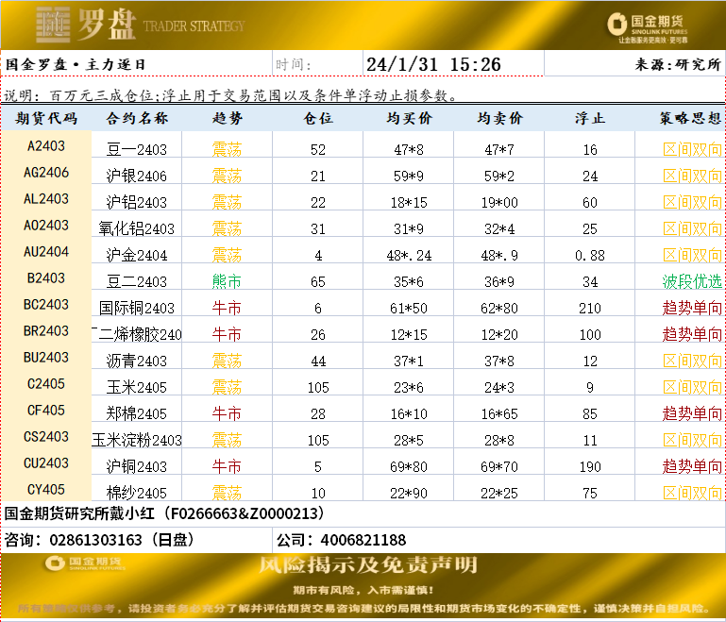Image resolution: width=726 pixels, height=622 pixels.
Task: Click the average sell price 62*80
Action: click(x=499, y=309)
